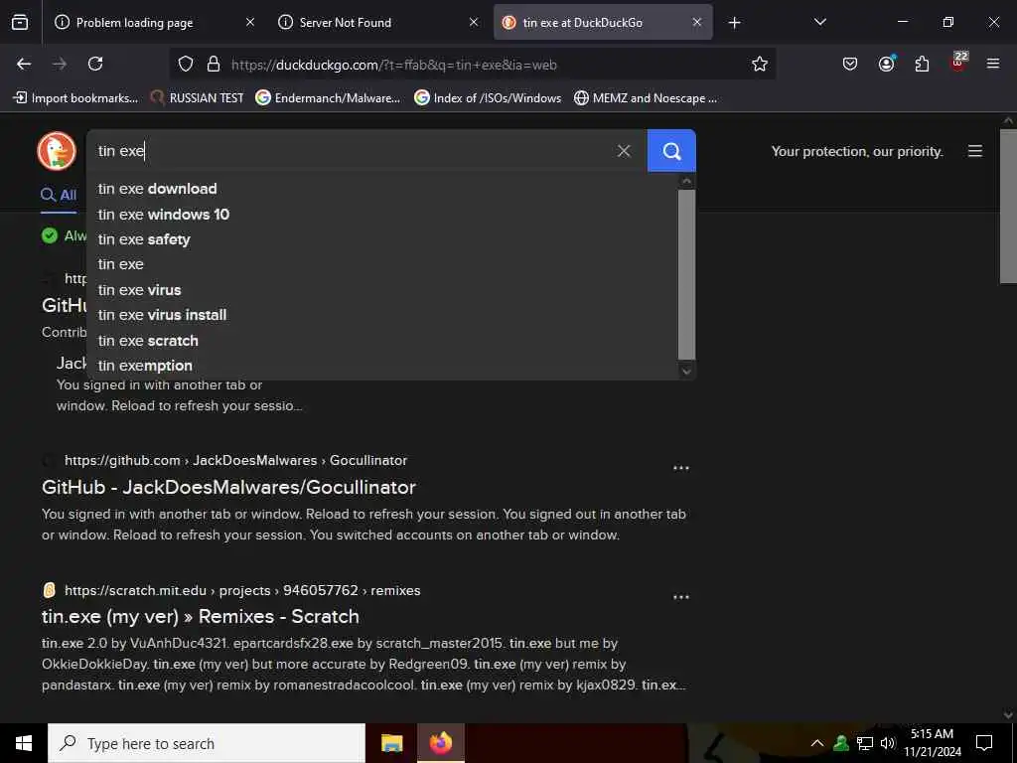Choose suggestion tin exe download
This screenshot has height=763, width=1017.
click(x=382, y=189)
